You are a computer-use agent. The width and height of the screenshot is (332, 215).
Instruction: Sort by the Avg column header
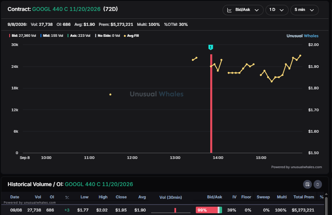142,197
